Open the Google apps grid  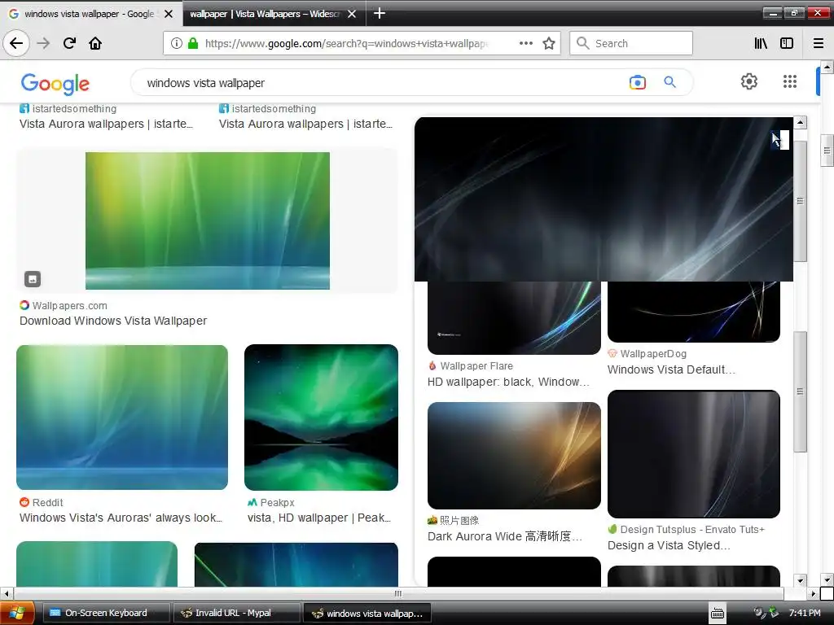[x=790, y=81]
